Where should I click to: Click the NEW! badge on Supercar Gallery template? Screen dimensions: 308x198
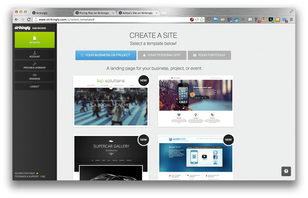click(x=143, y=140)
